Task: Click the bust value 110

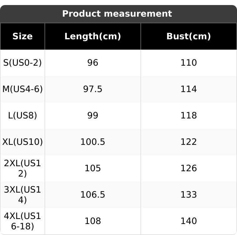Action: click(x=188, y=63)
